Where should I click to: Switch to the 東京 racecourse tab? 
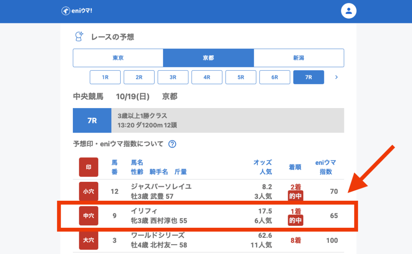coord(118,58)
